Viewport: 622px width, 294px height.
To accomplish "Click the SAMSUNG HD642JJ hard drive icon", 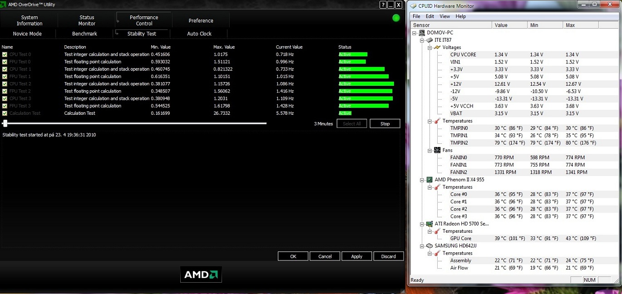I will (x=429, y=246).
